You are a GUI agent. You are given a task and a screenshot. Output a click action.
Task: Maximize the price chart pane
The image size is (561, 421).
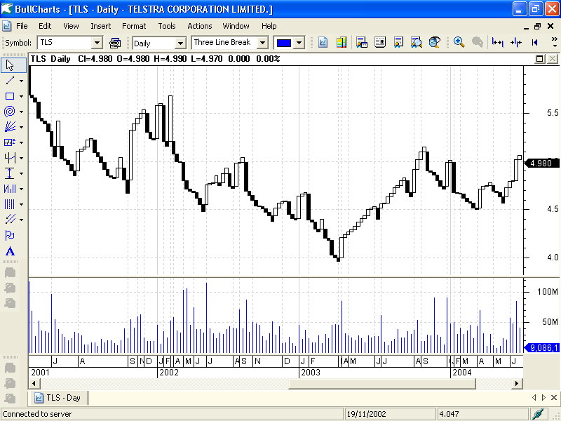(x=540, y=59)
